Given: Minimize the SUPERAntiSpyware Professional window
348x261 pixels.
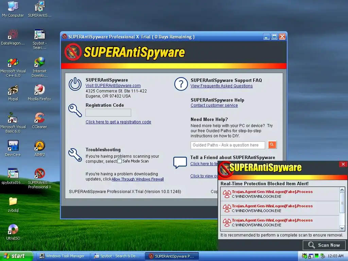Looking at the screenshot, I should click(266, 37).
